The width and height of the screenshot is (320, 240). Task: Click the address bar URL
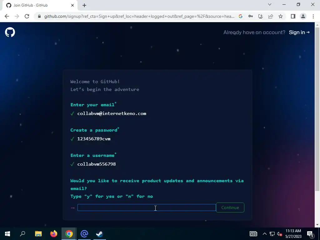(x=139, y=16)
